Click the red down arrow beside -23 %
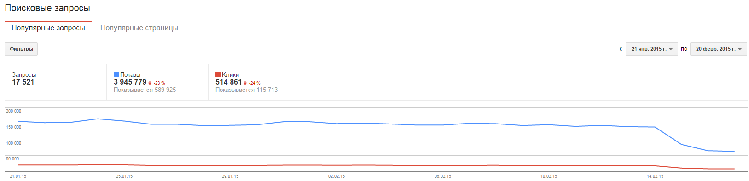Image resolution: width=749 pixels, height=181 pixels. [x=150, y=83]
